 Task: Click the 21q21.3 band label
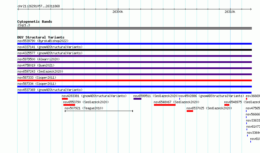point(24,25)
